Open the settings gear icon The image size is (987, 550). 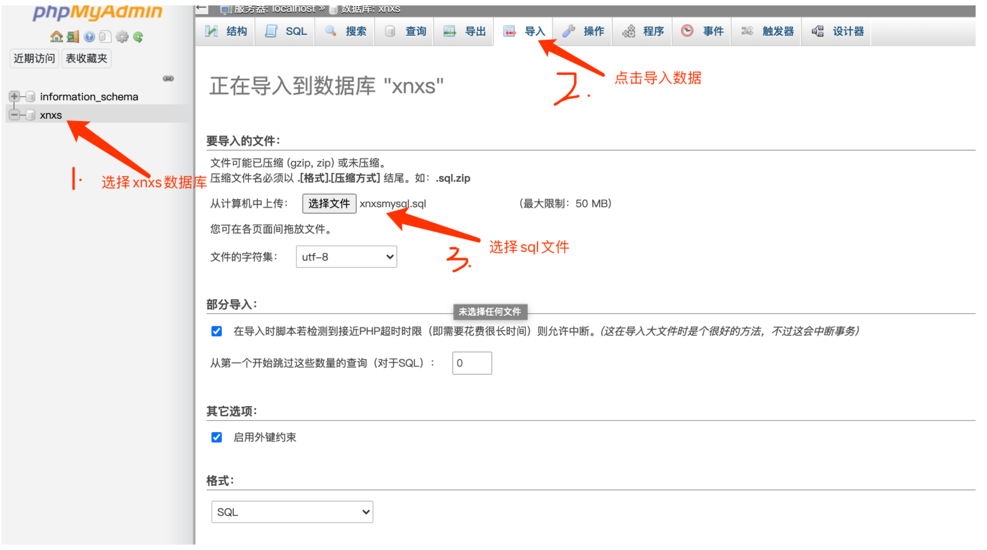122,36
